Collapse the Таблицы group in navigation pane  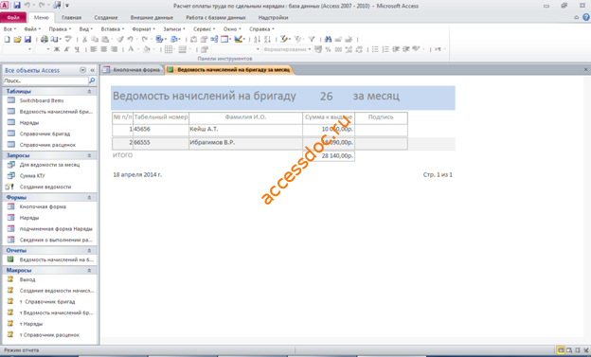[x=89, y=92]
